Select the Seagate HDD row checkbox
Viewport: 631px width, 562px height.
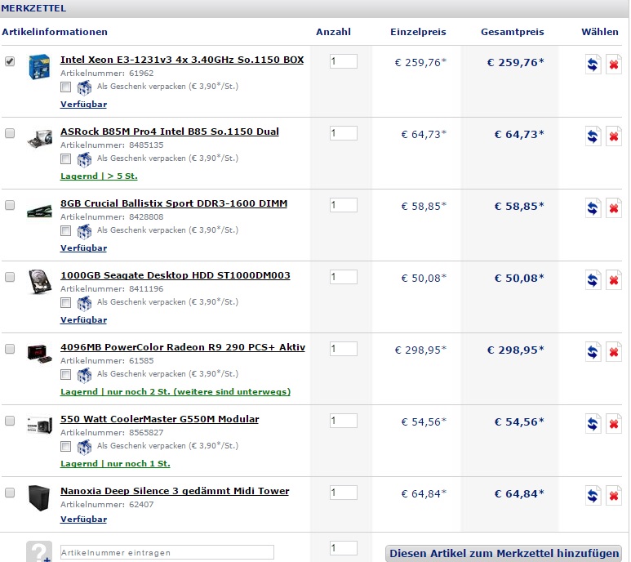tap(10, 277)
